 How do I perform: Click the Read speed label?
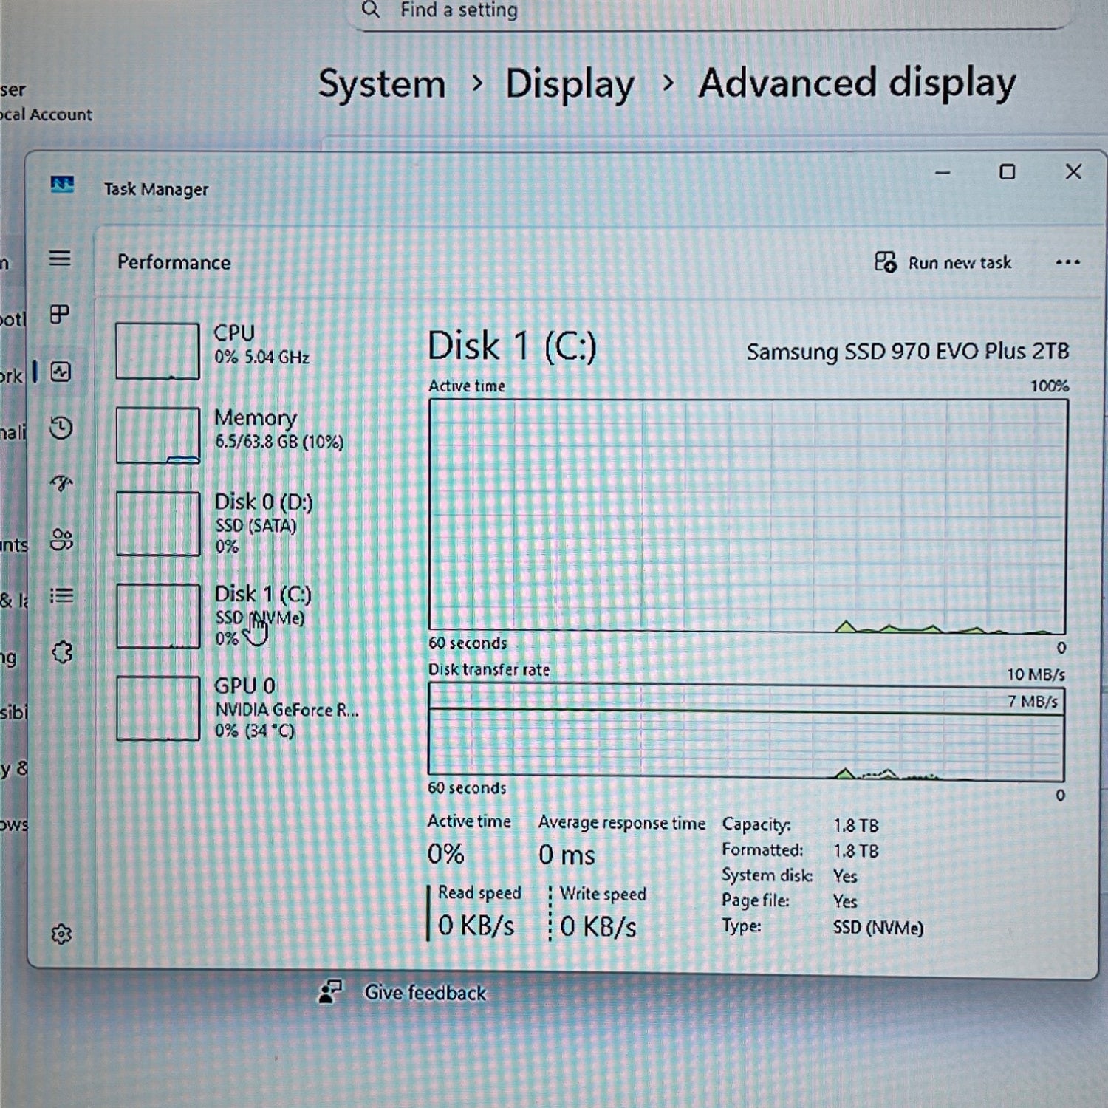coord(479,893)
